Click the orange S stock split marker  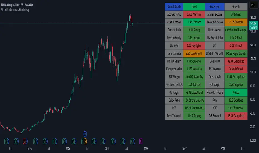tap(85, 141)
